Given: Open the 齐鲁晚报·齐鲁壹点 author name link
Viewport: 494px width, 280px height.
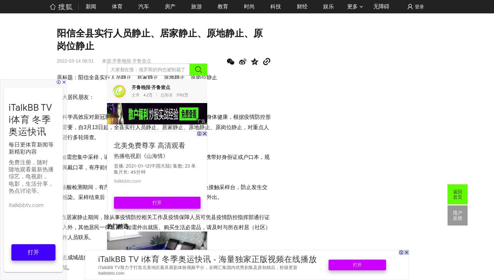Looking at the screenshot, I should (151, 87).
